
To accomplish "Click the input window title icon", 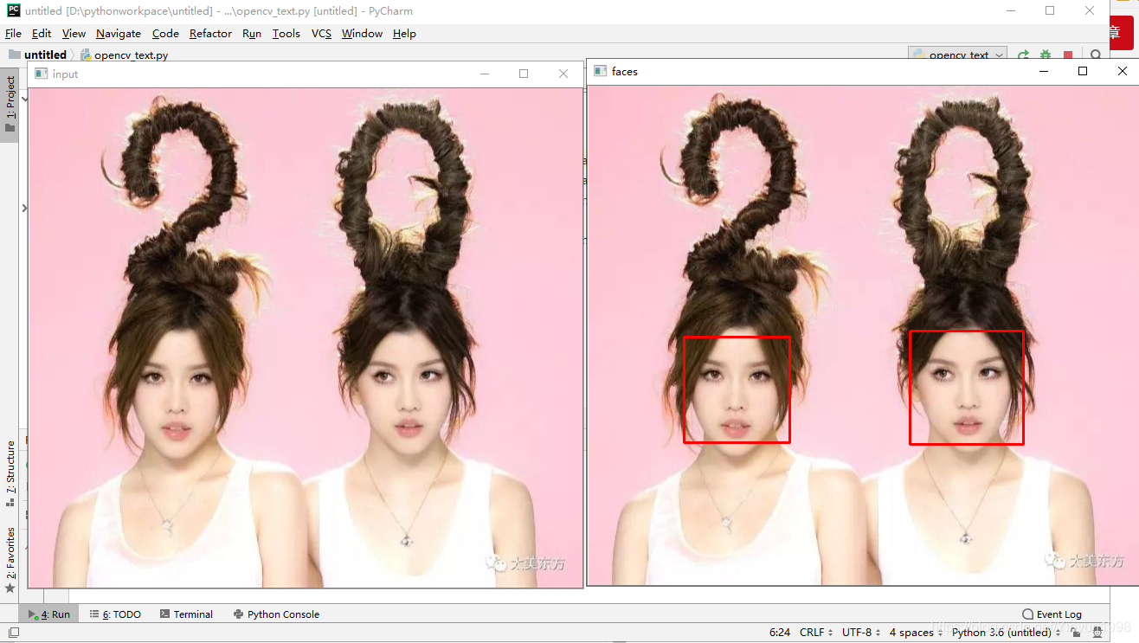I will (x=41, y=74).
